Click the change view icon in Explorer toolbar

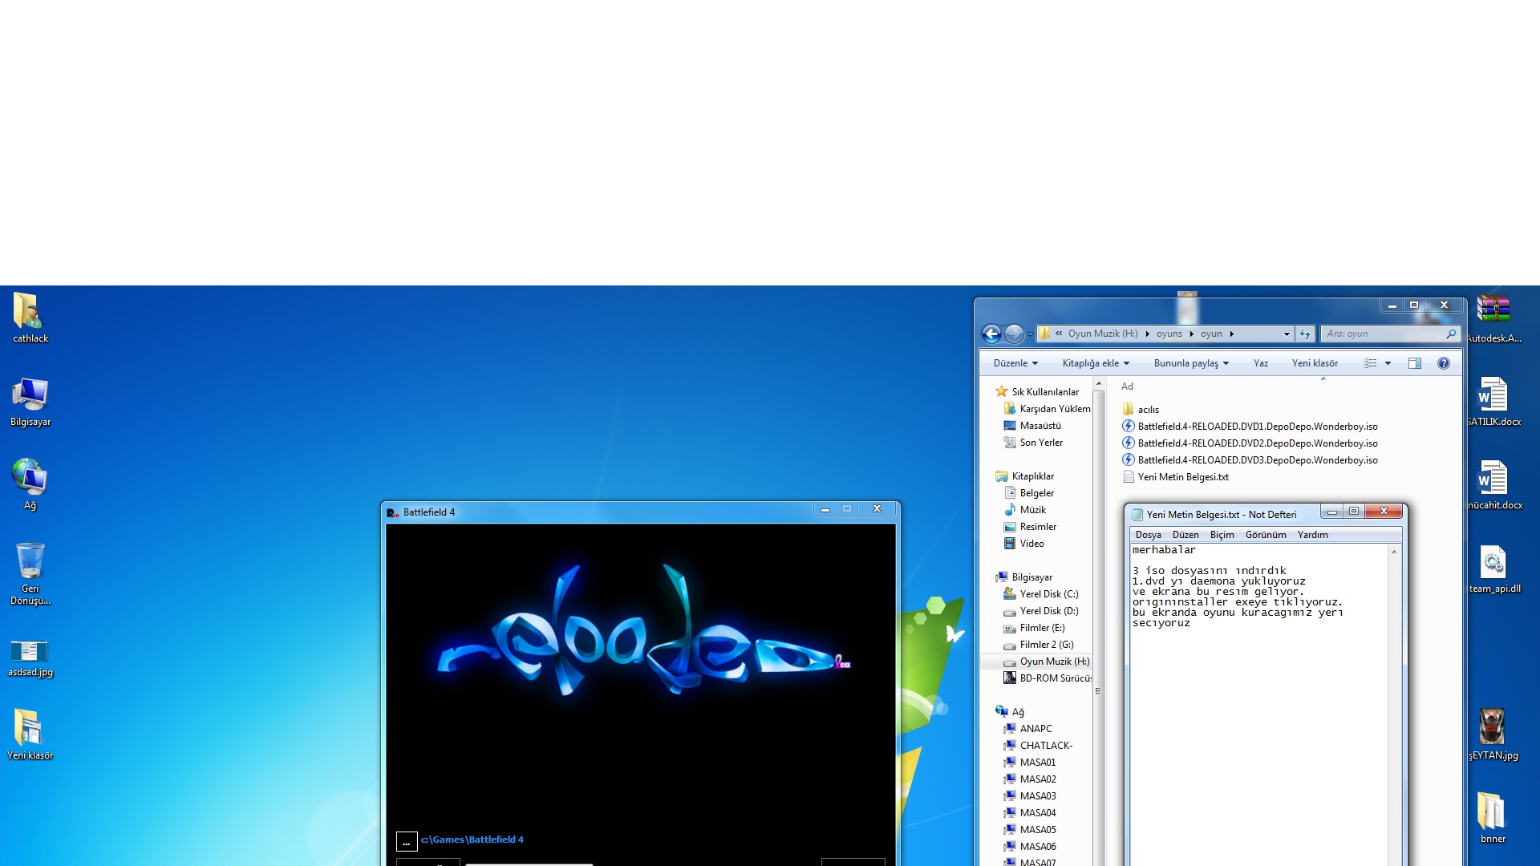coord(1371,363)
